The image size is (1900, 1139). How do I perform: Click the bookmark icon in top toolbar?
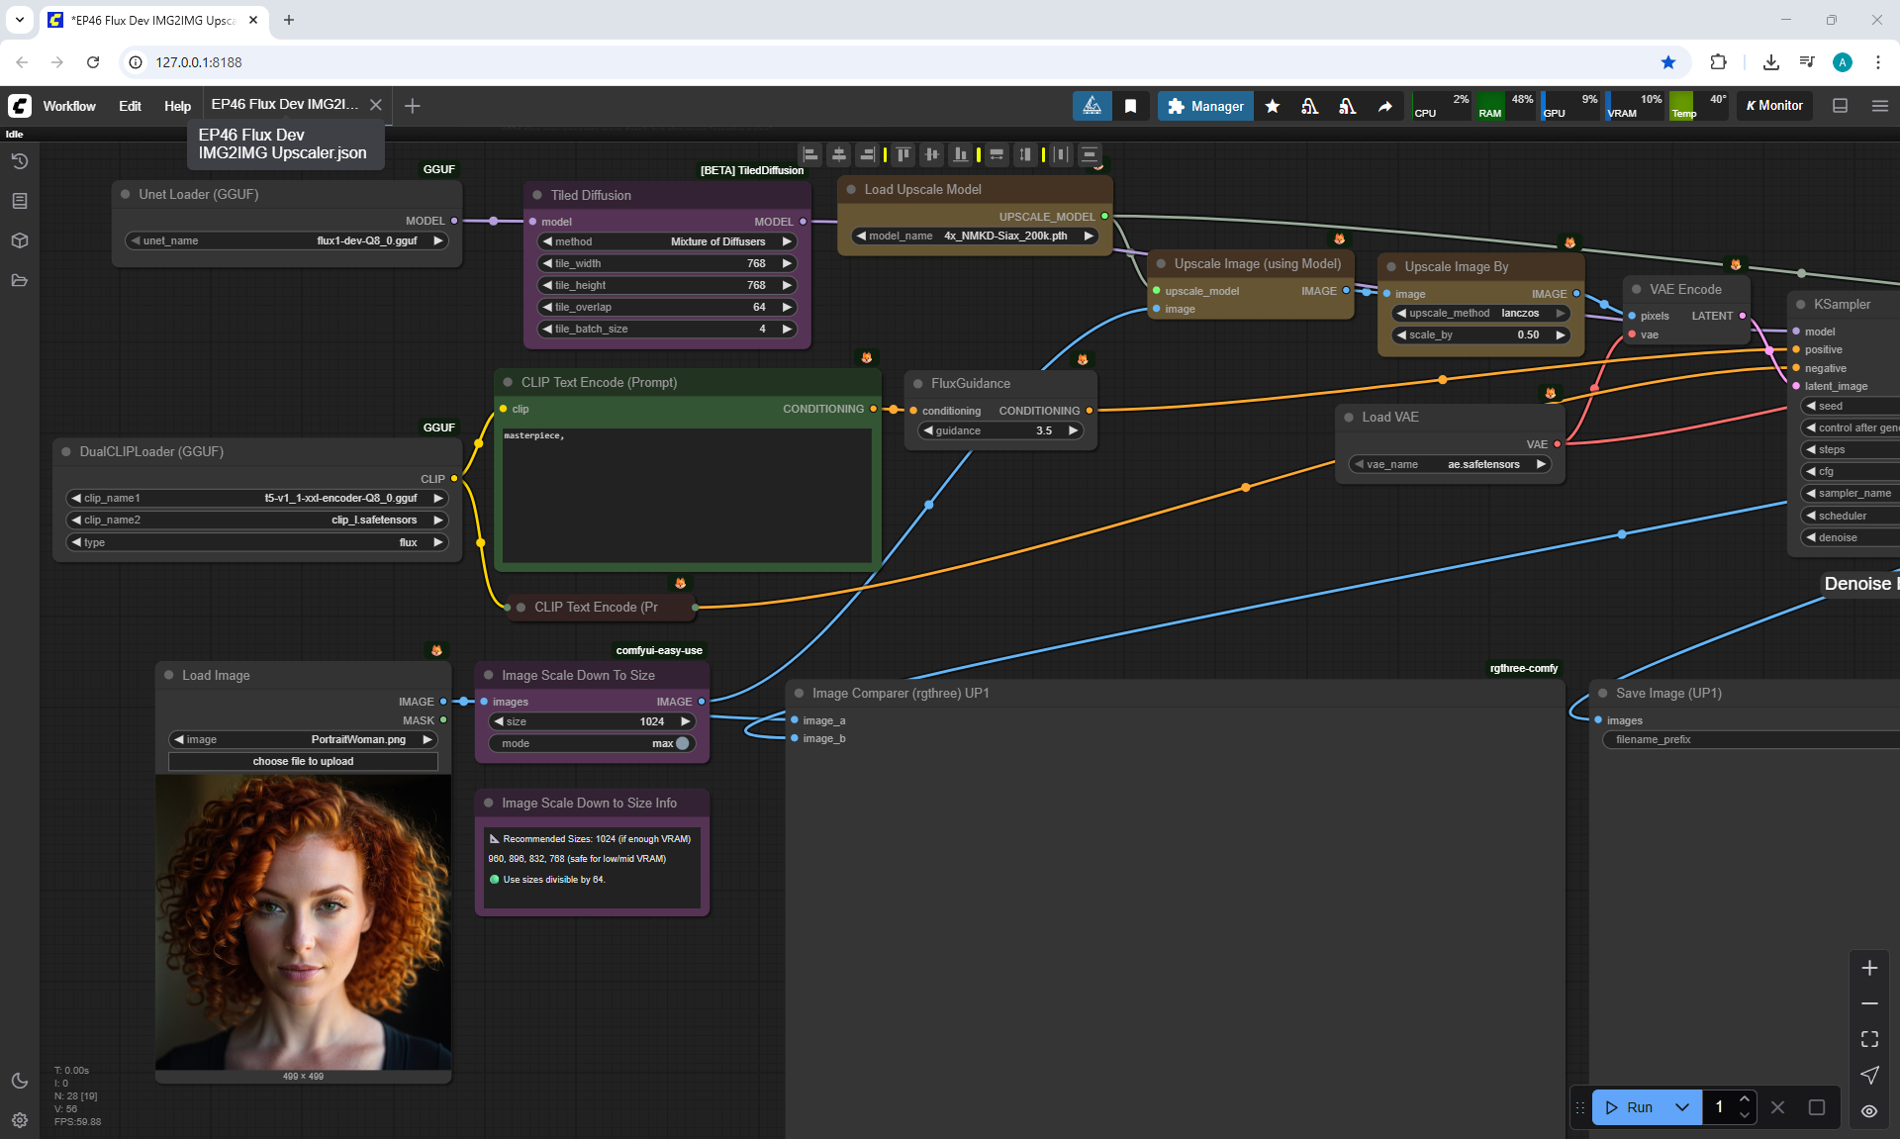click(x=1130, y=106)
